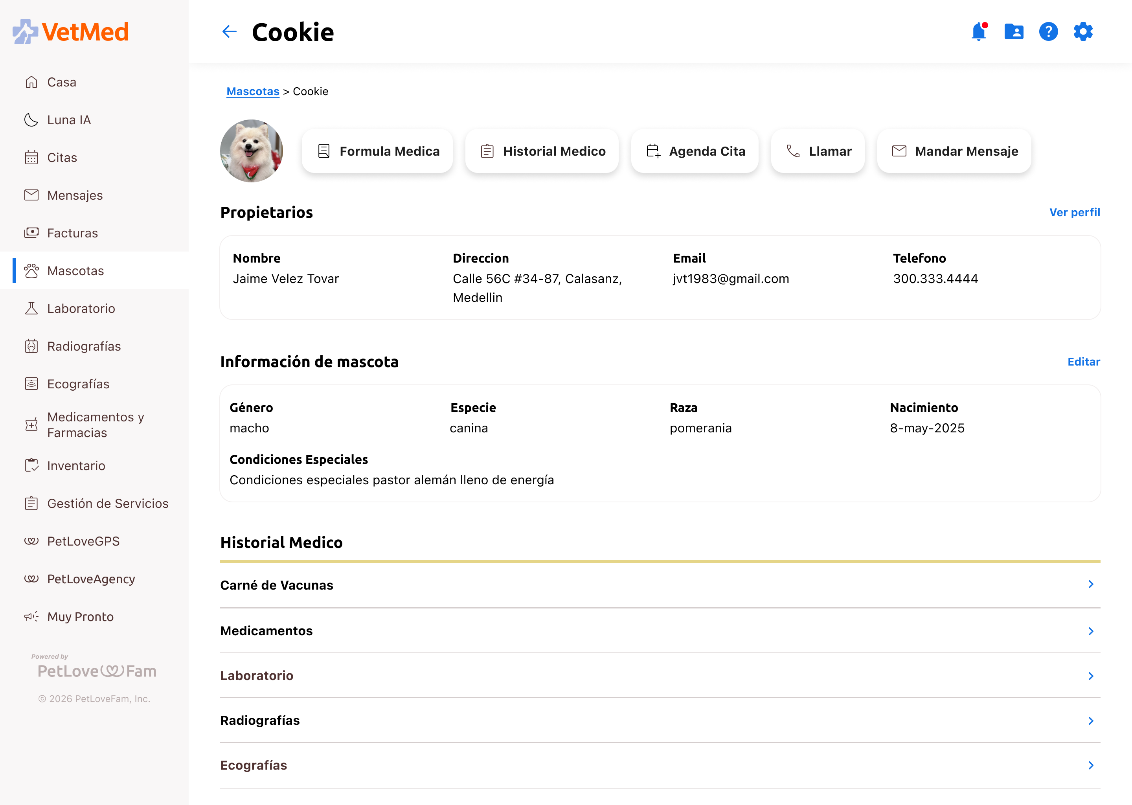Click the PetLoveFam footer logo
Viewport: 1132px width, 805px height.
click(x=97, y=671)
